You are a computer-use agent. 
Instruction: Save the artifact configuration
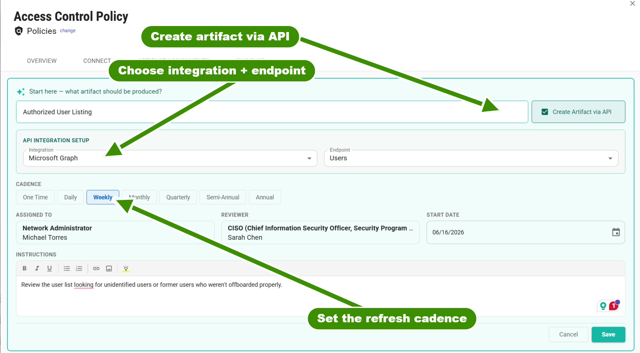coord(608,334)
